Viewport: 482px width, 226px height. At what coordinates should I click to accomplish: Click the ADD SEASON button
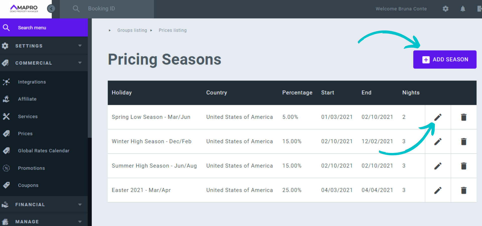(x=445, y=60)
